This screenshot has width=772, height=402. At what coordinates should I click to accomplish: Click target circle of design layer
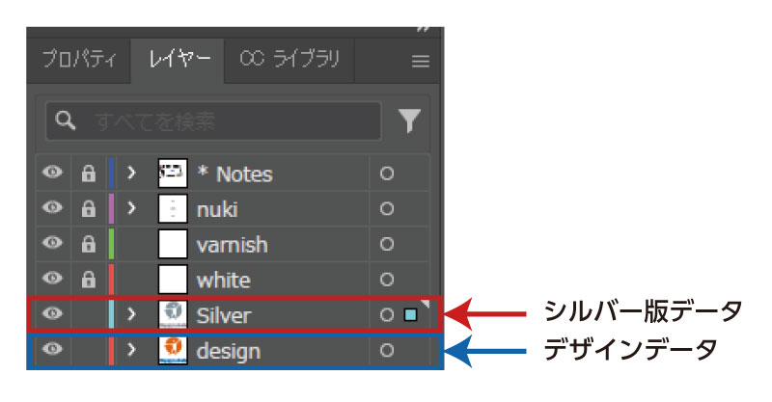coord(387,350)
